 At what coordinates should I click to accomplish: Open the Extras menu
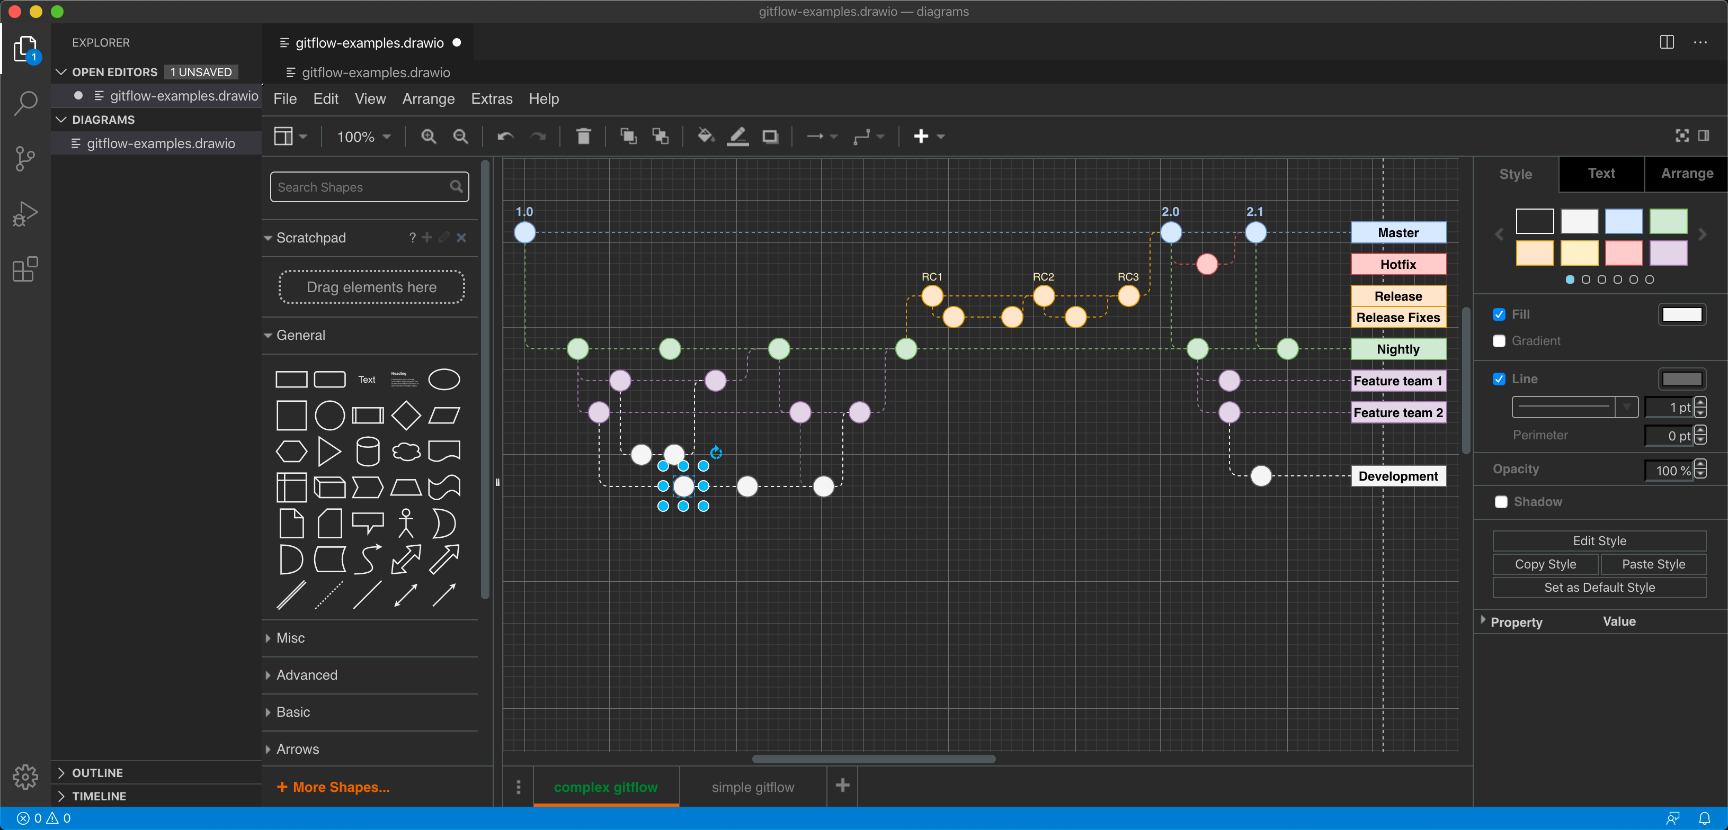point(492,98)
